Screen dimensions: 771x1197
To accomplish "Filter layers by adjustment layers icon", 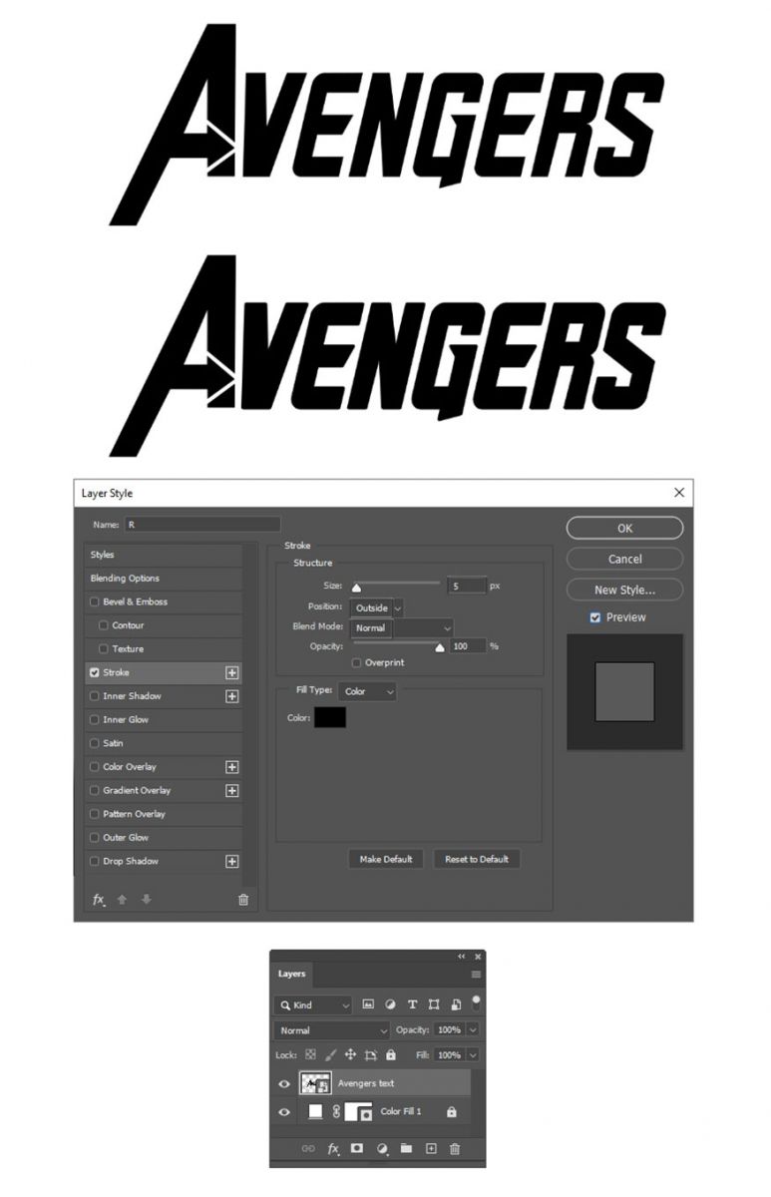I will coord(390,1004).
